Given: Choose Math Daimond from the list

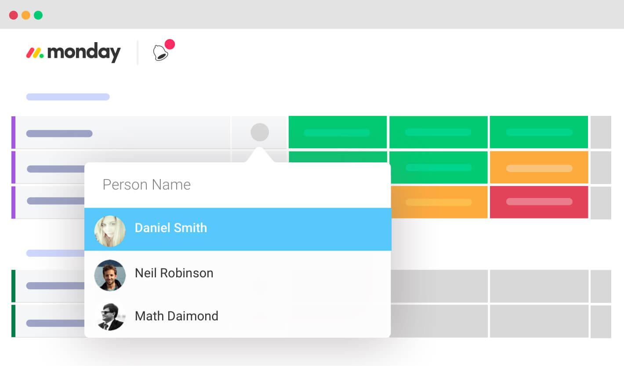Looking at the screenshot, I should click(x=238, y=316).
